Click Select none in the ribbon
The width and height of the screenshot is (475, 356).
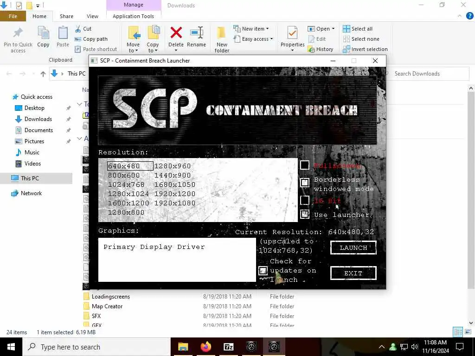(361, 39)
